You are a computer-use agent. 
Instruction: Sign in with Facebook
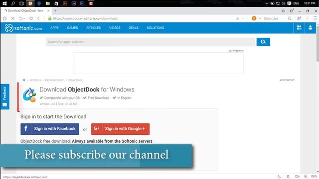50,129
